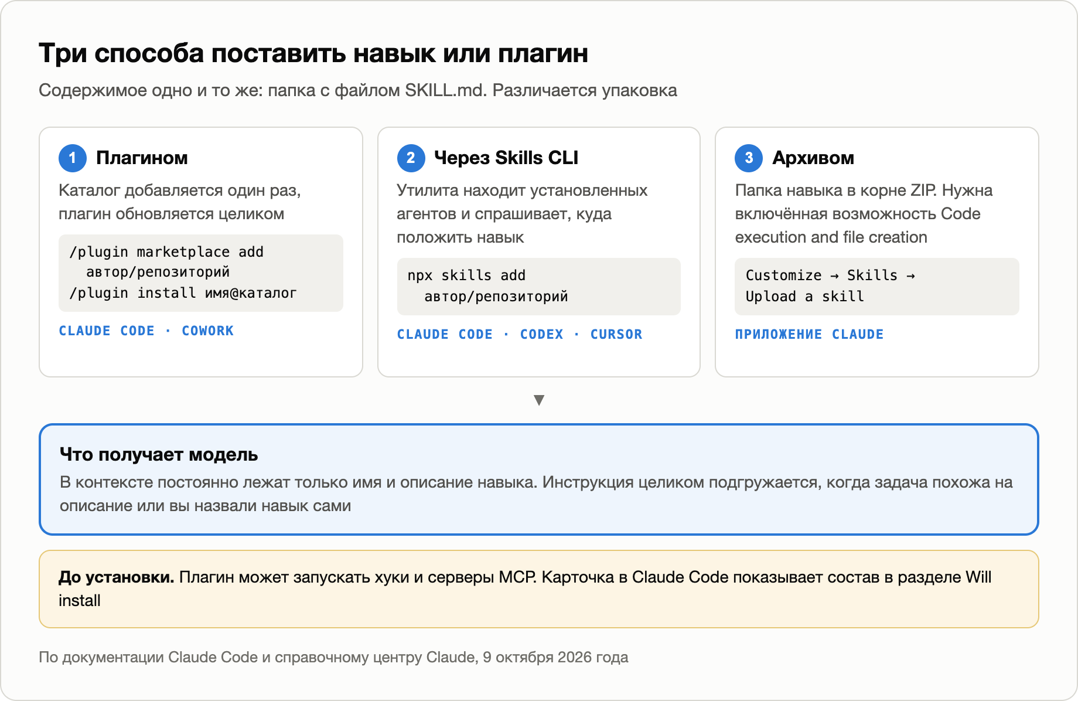Screen dimensions: 1078x701
Task: Click the description «Каталог добавляется один раз»
Action: point(180,202)
